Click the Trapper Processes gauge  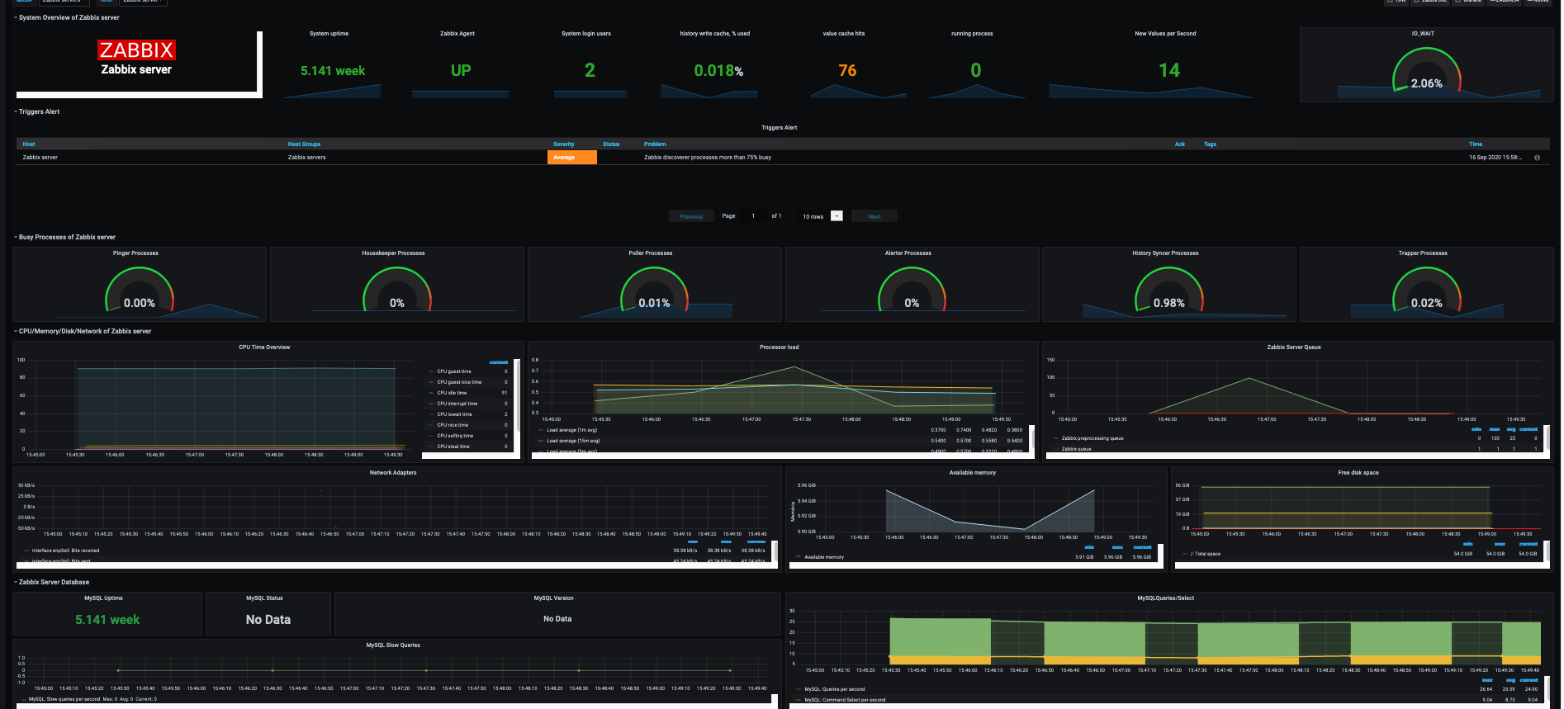1426,290
